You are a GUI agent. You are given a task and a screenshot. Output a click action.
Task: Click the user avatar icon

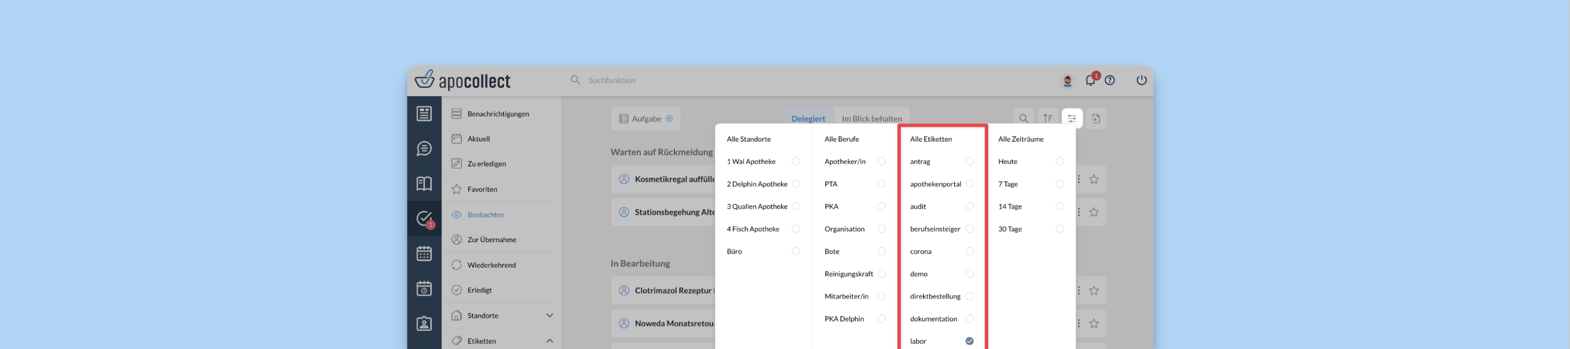[x=1067, y=80]
